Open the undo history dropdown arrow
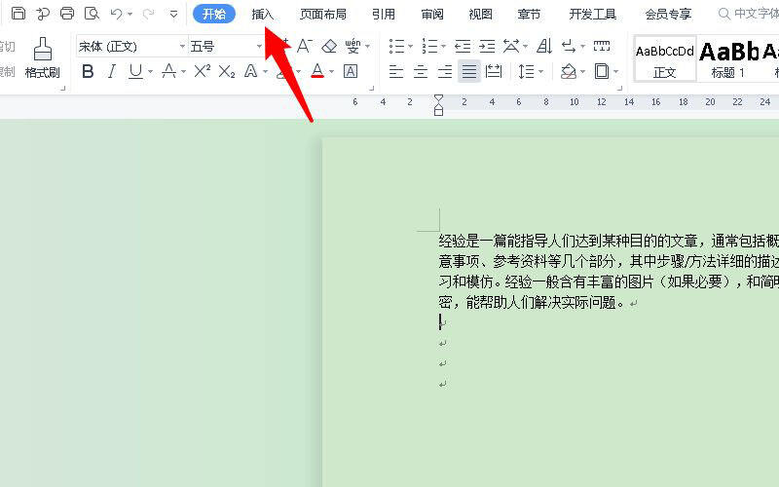The image size is (779, 487). click(x=130, y=15)
